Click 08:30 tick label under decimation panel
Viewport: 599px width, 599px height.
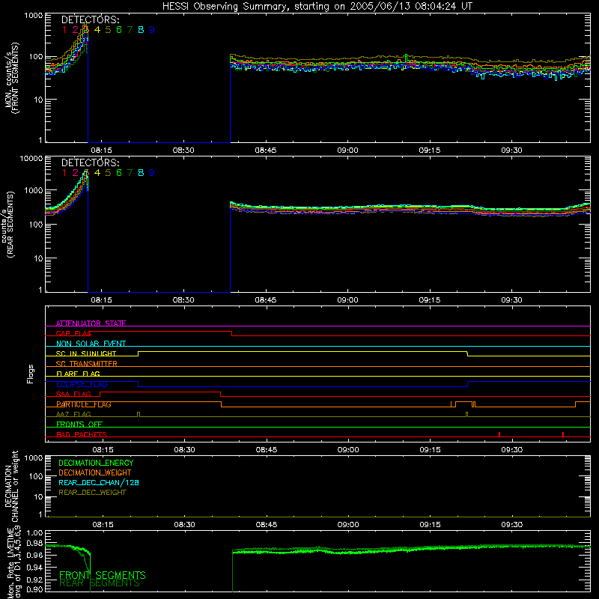tap(184, 525)
